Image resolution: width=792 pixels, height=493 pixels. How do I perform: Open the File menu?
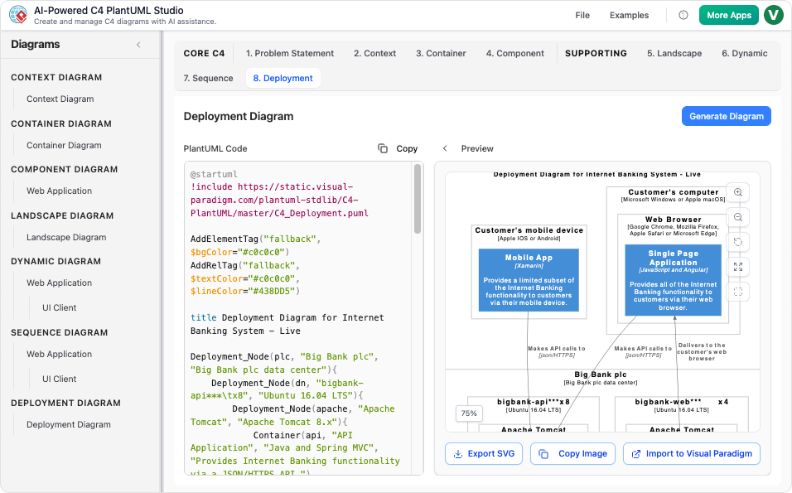(582, 15)
